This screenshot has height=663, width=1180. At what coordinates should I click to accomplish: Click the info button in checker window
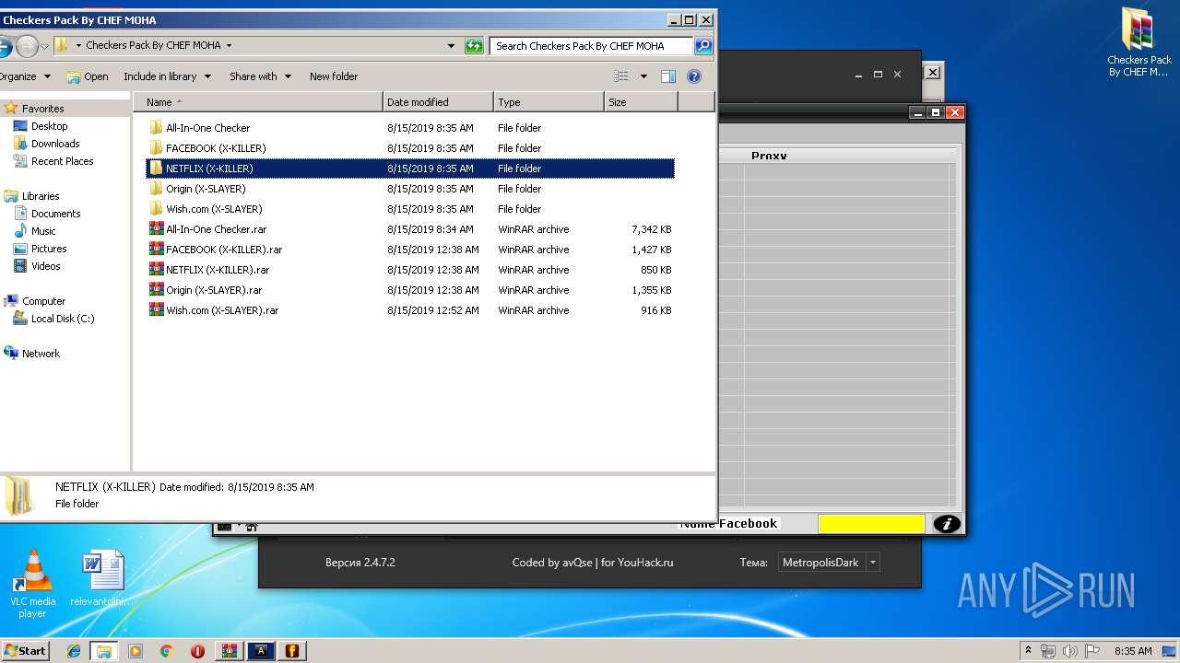pos(947,524)
